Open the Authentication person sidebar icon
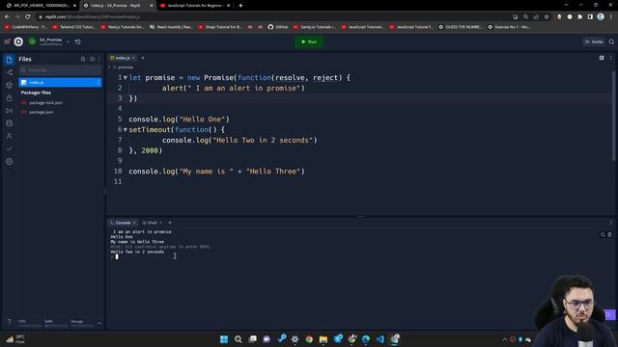Viewport: 618px width, 347px height. click(x=10, y=136)
